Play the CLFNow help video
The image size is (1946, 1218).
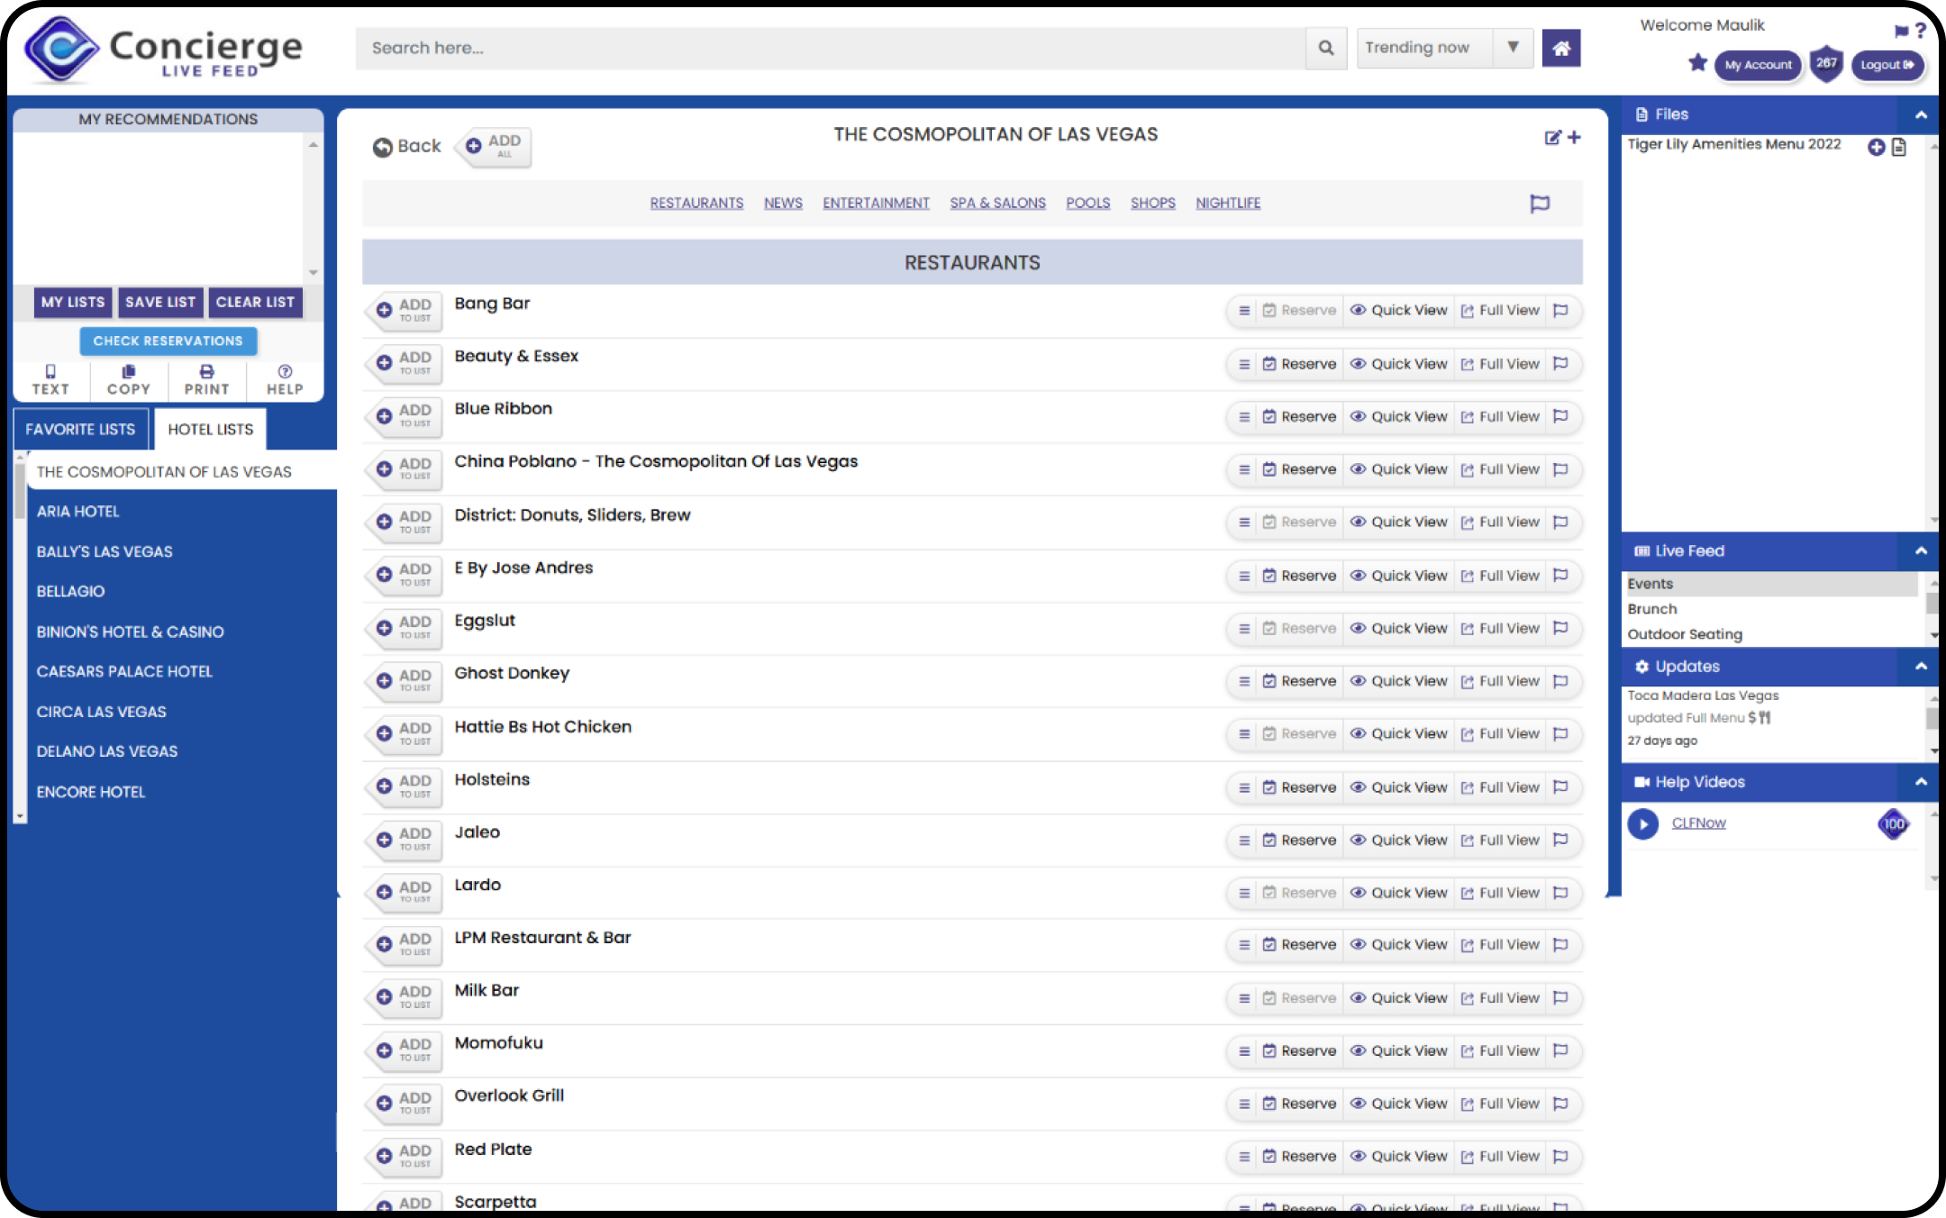coord(1643,823)
